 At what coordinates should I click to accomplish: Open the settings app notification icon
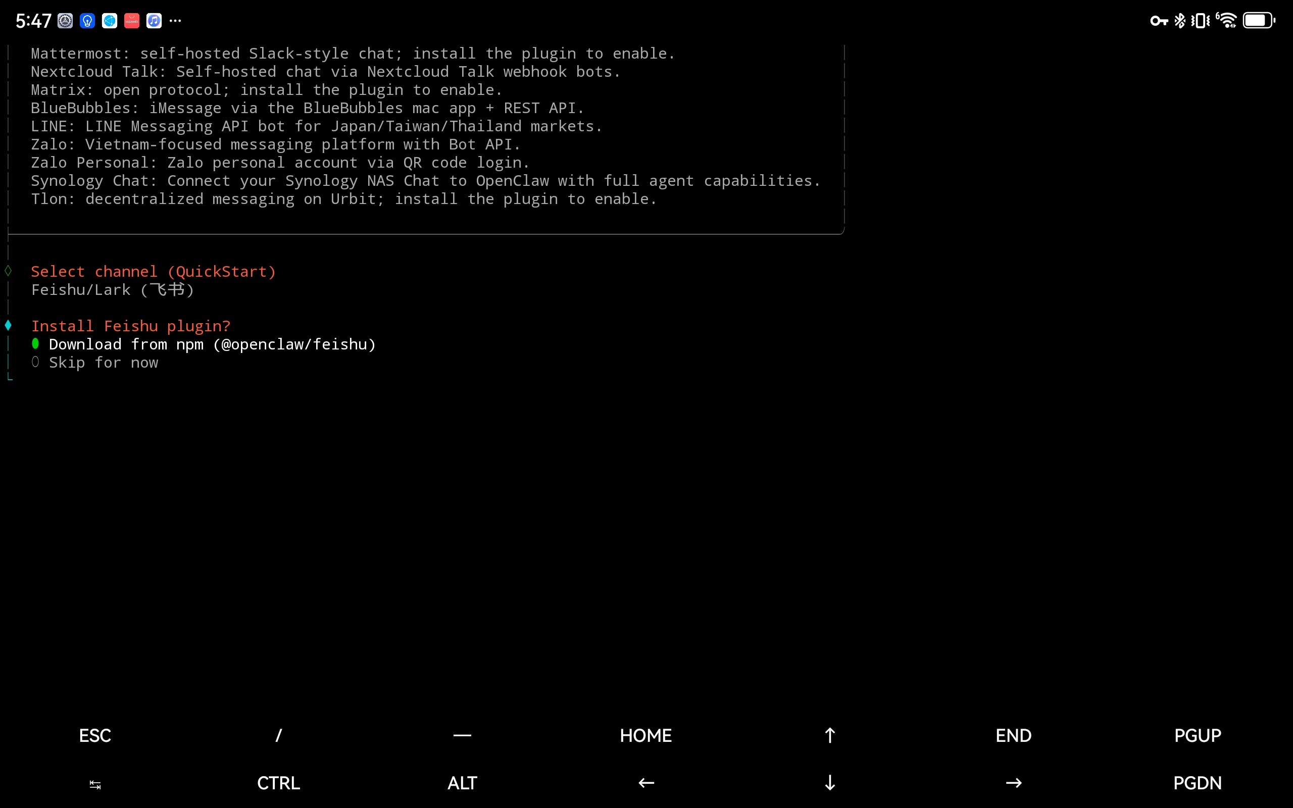point(65,21)
